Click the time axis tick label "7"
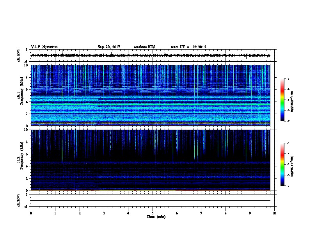This screenshot has height=239, width=309. click(x=201, y=213)
